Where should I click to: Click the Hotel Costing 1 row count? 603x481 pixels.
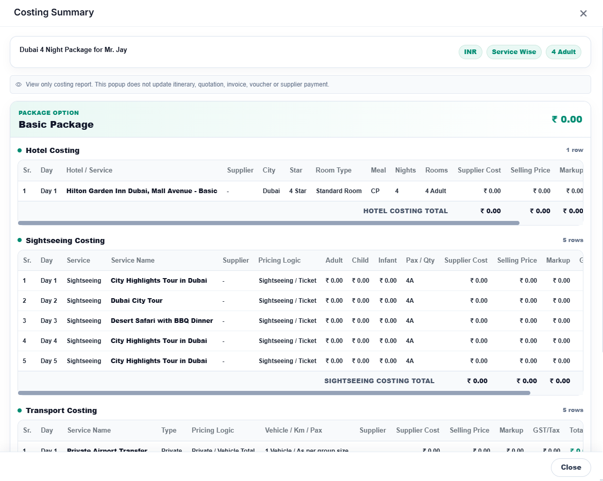[575, 150]
